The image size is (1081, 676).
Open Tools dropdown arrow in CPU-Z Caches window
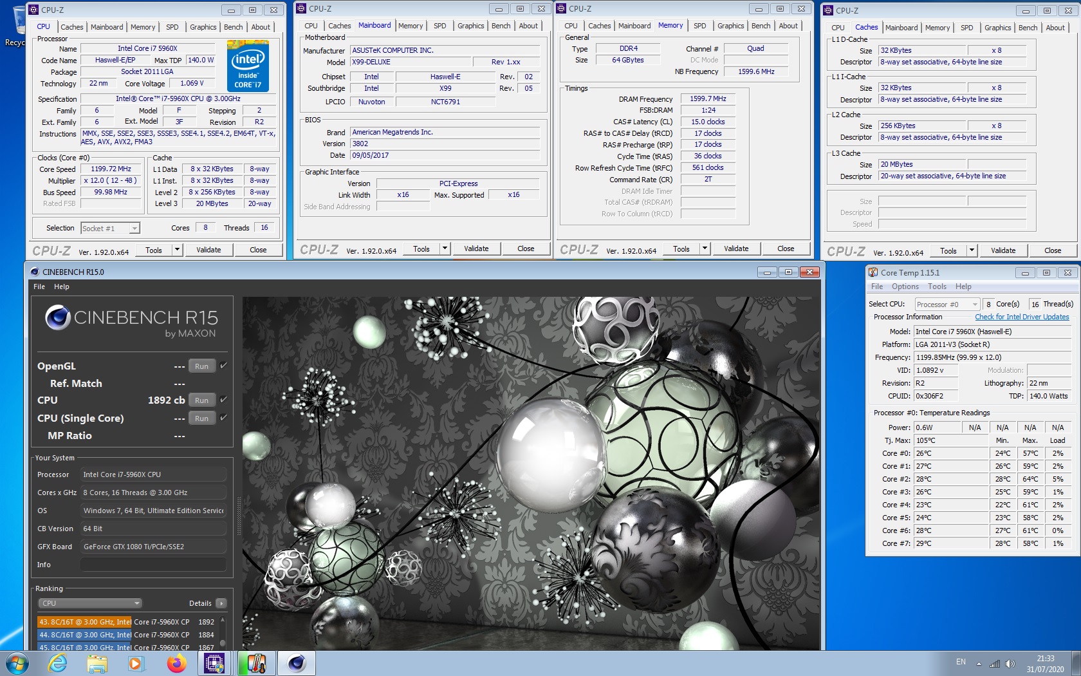click(972, 250)
